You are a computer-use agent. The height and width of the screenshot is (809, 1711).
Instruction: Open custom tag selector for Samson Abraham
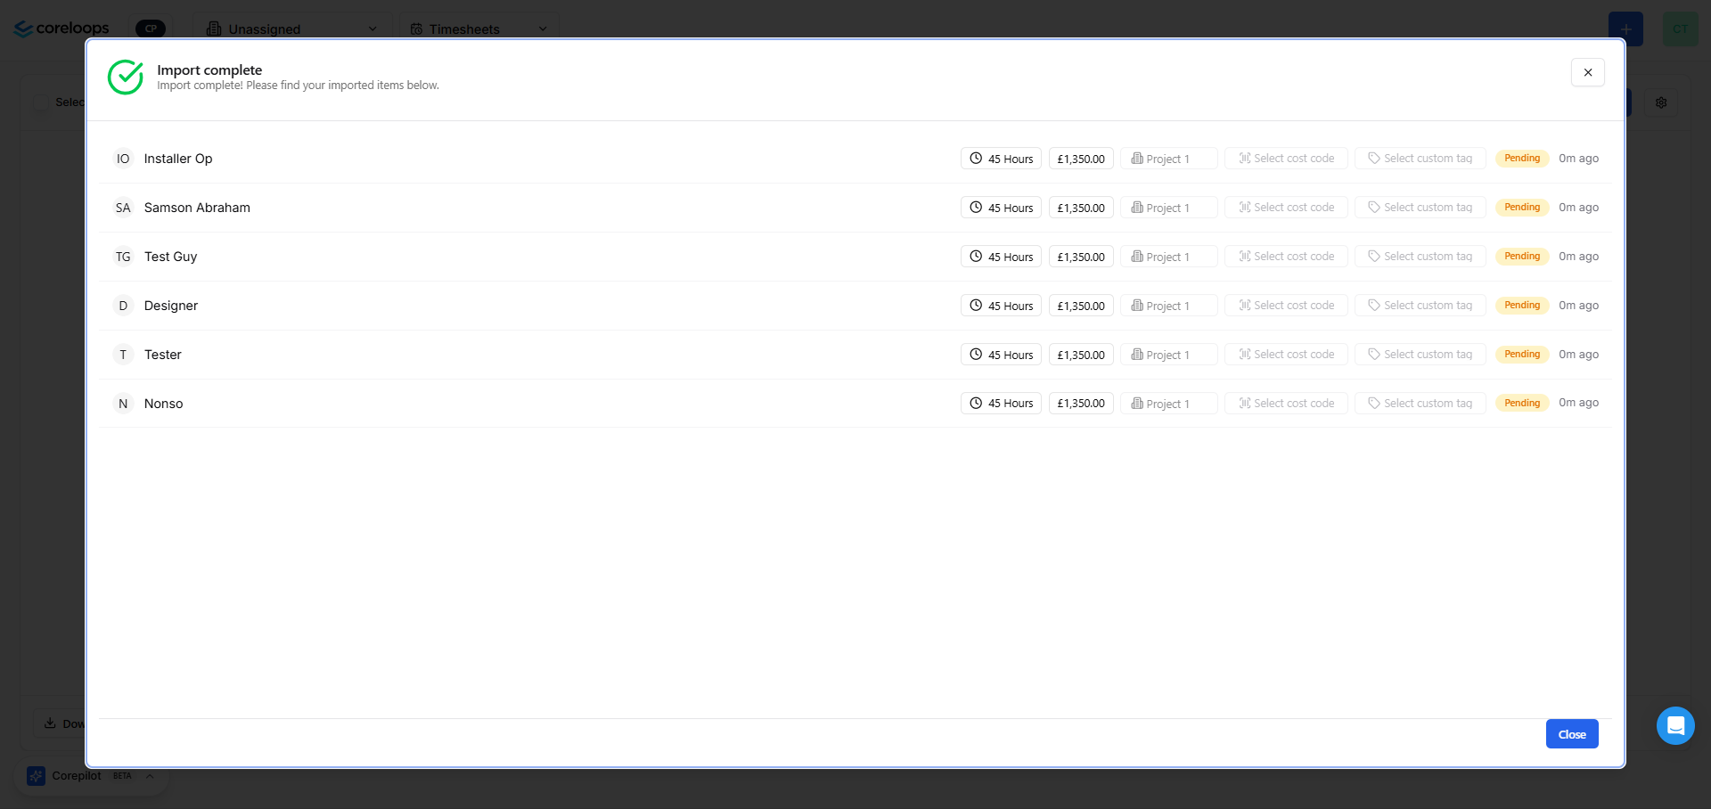[1420, 208]
